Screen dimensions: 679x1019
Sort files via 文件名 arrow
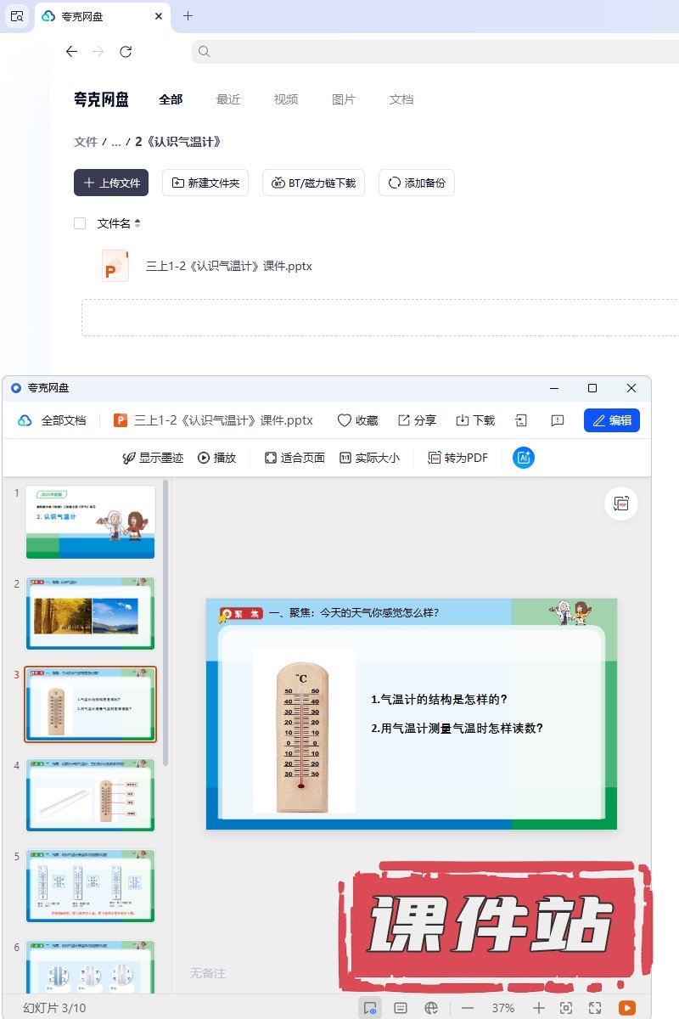coord(137,224)
